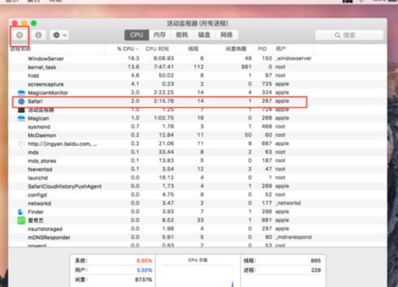Click the 5.55% user CPU value
The width and height of the screenshot is (398, 287).
pyautogui.click(x=144, y=270)
